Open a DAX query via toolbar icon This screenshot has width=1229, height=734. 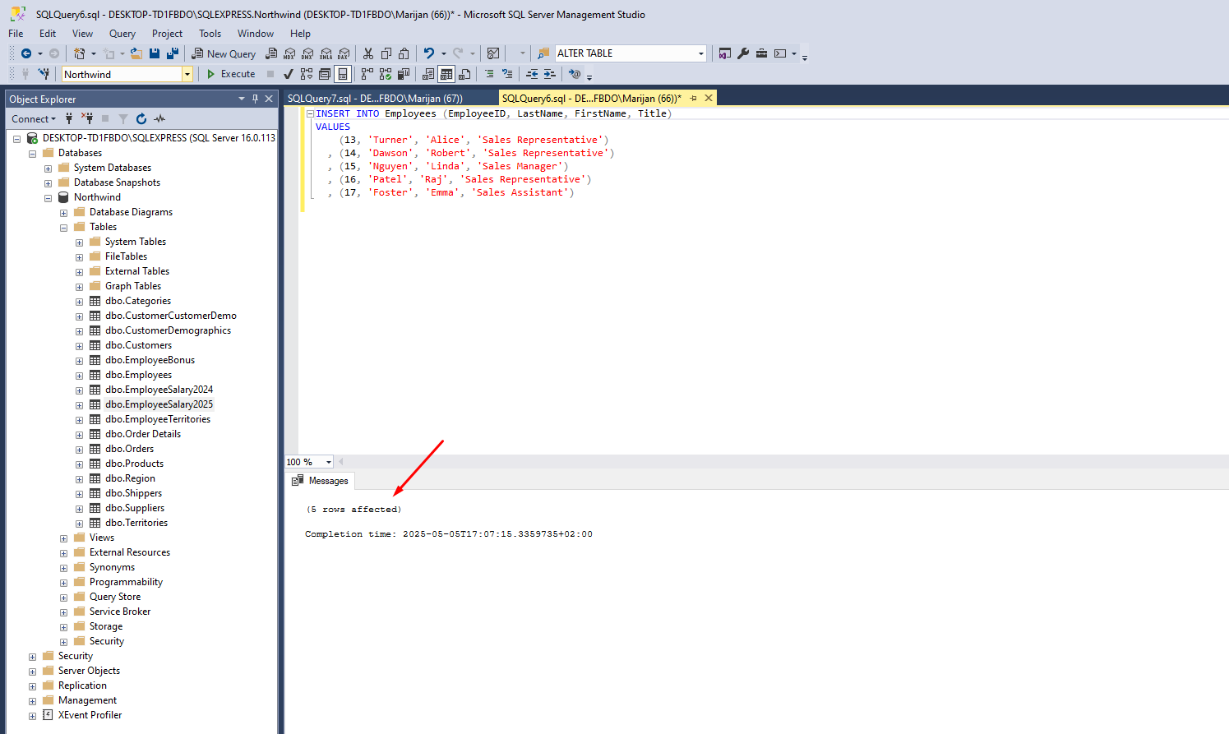click(x=344, y=53)
